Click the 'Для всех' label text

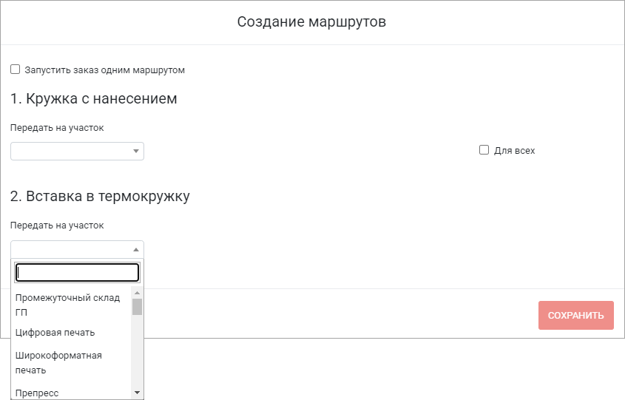pos(515,151)
